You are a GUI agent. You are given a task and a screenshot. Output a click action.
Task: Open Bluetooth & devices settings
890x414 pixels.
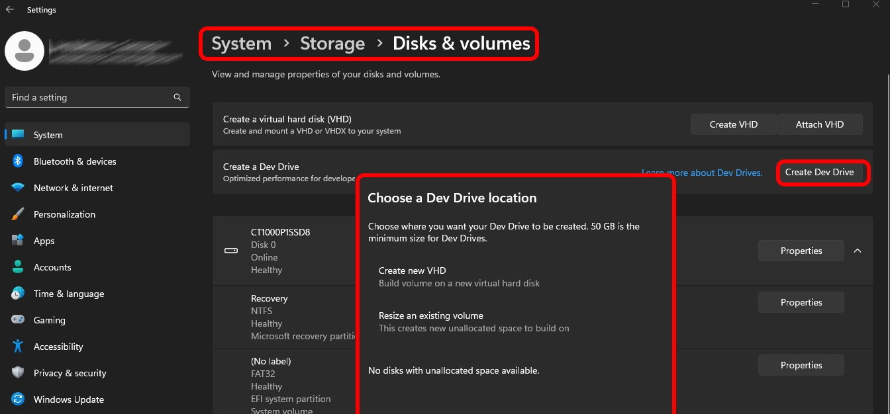coord(74,161)
